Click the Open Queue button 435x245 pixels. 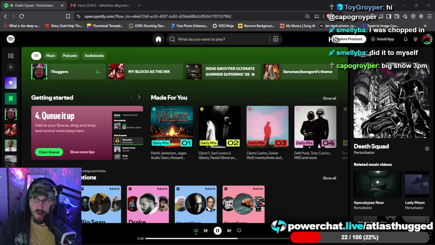(49, 152)
